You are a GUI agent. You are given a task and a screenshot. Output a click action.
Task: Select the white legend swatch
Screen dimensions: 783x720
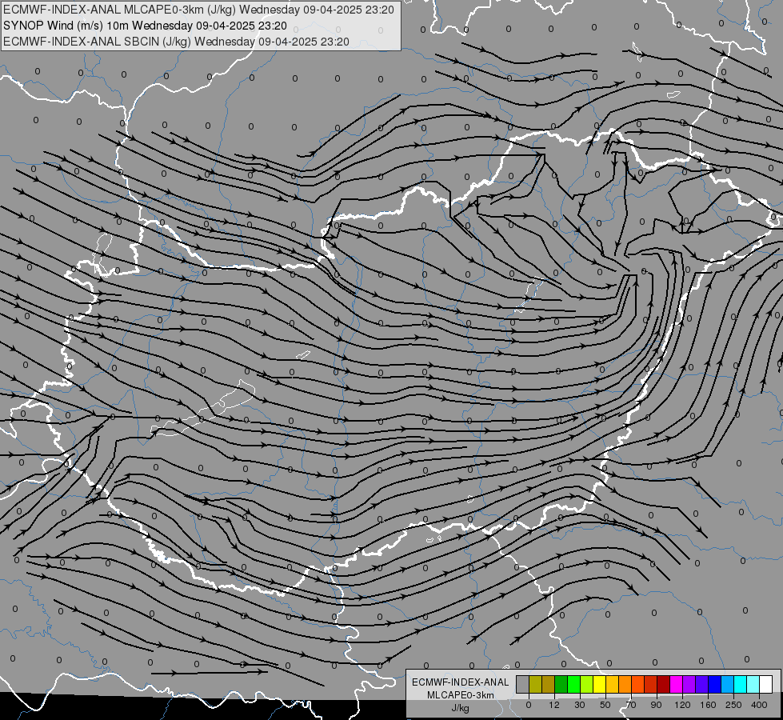(x=765, y=685)
